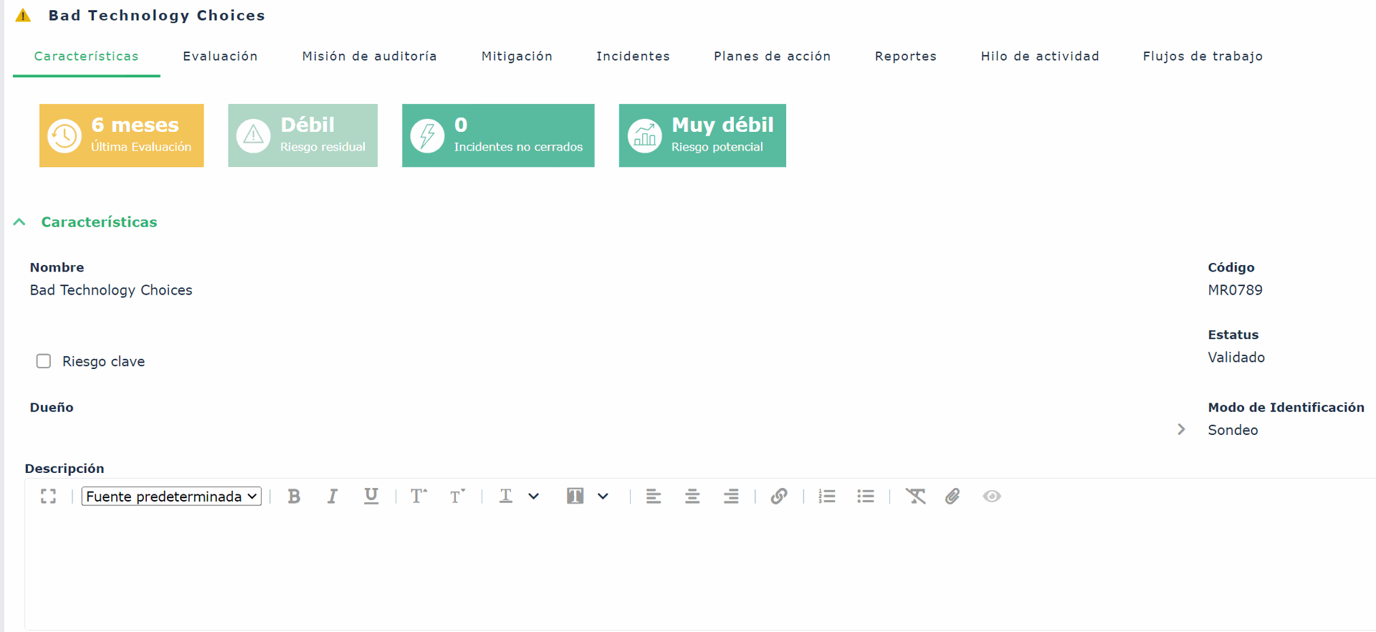Open Fuente predeterminada font dropdown
This screenshot has width=1376, height=632.
tap(171, 497)
